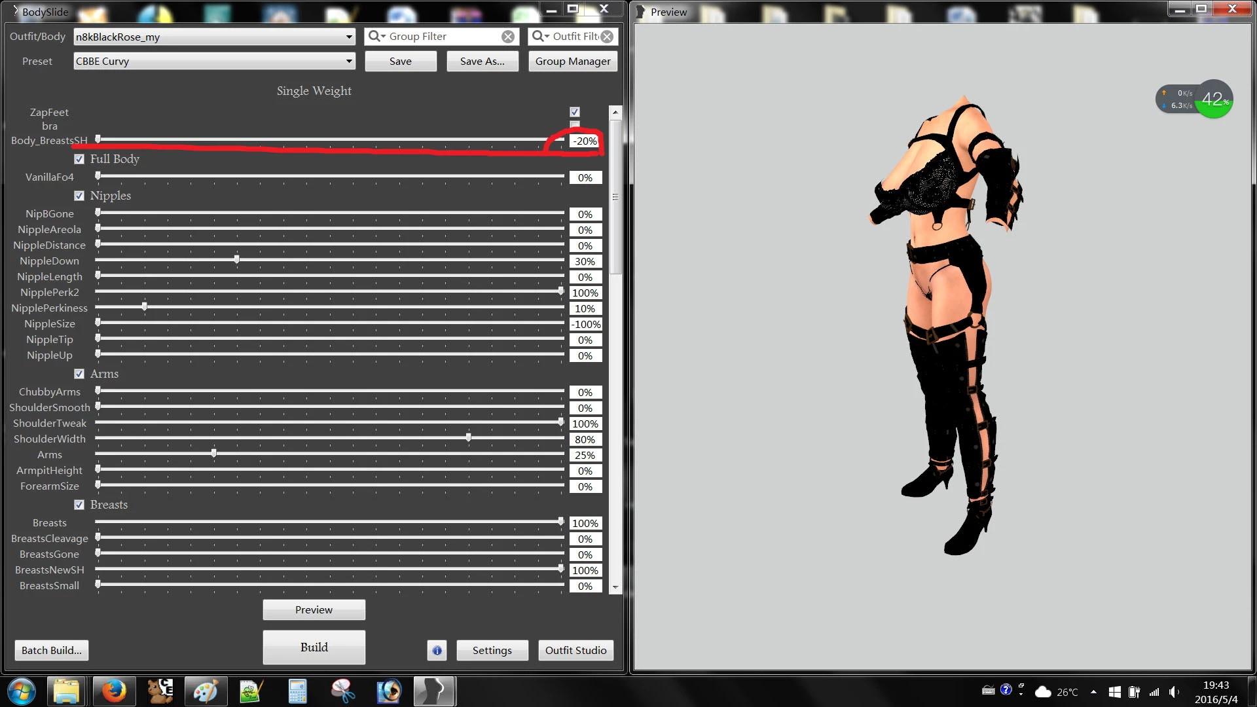Click the weather cloud icon in tray

coord(1043,692)
